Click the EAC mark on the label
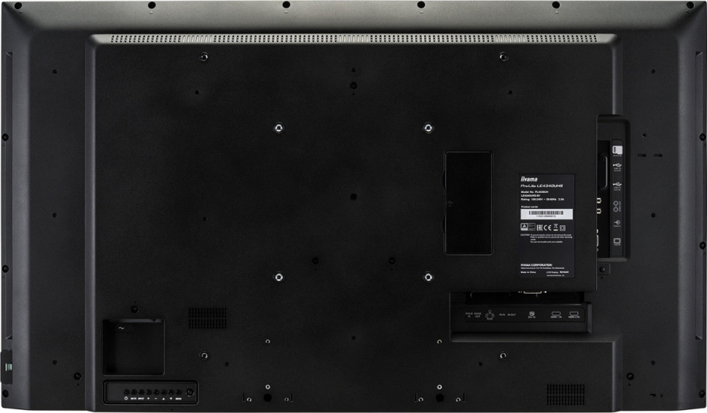Viewport: 707px width, 413px height. click(x=539, y=228)
